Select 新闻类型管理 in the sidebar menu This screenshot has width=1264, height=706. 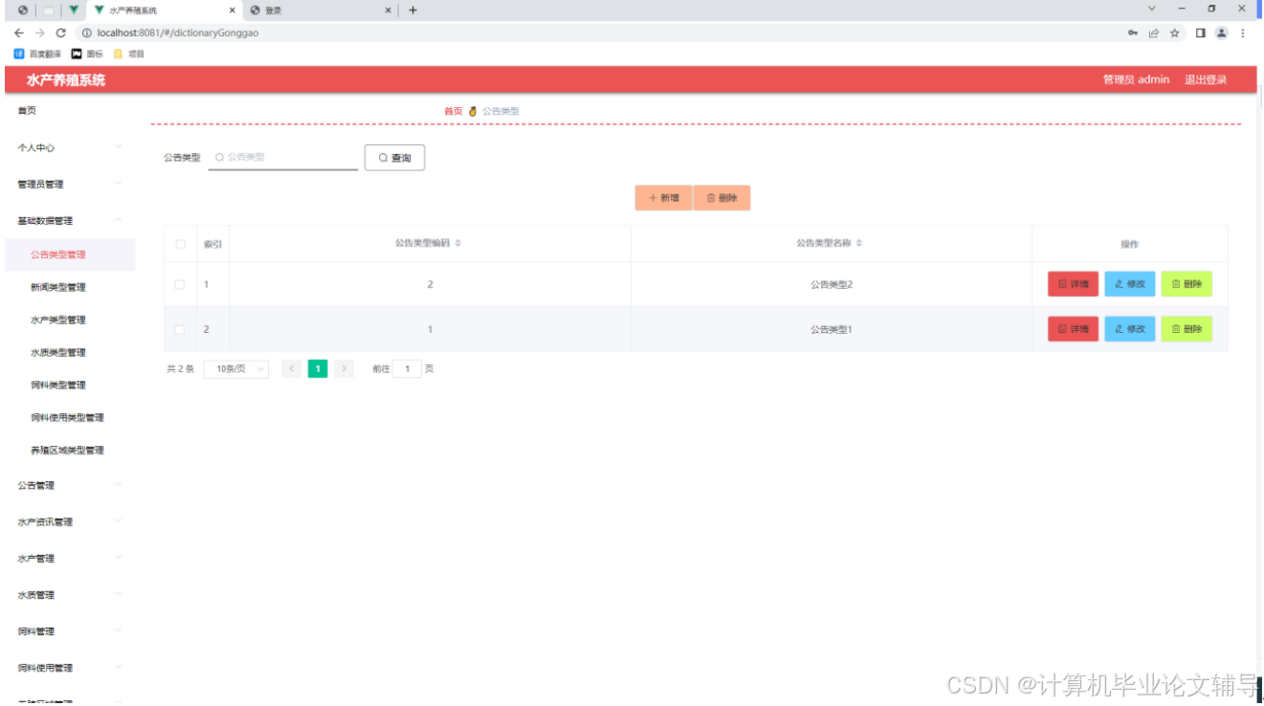pyautogui.click(x=57, y=286)
